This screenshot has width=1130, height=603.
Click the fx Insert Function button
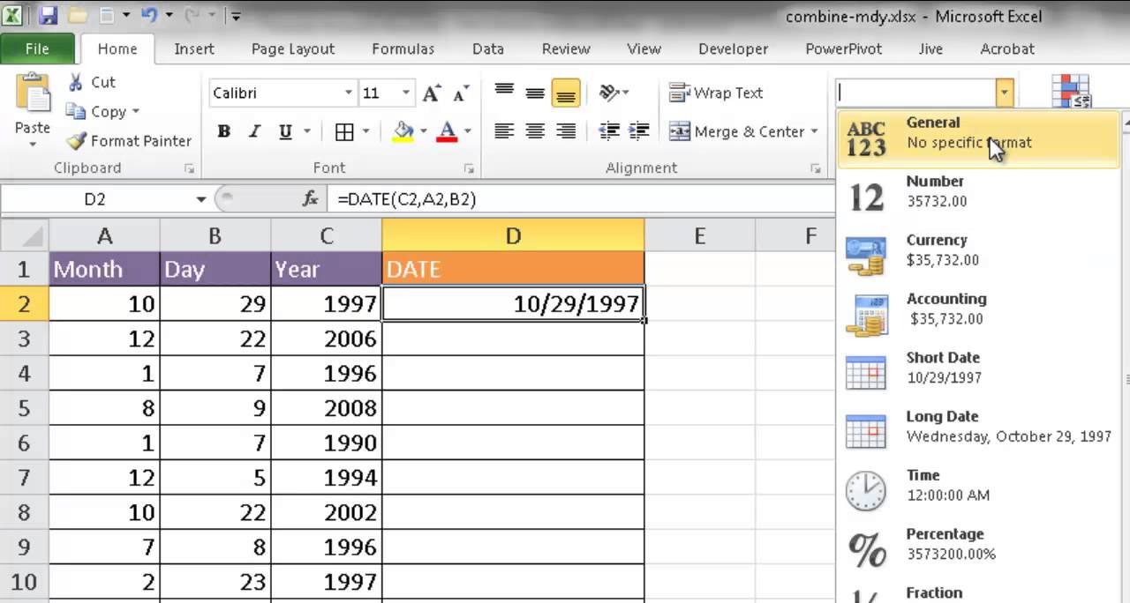pyautogui.click(x=310, y=199)
